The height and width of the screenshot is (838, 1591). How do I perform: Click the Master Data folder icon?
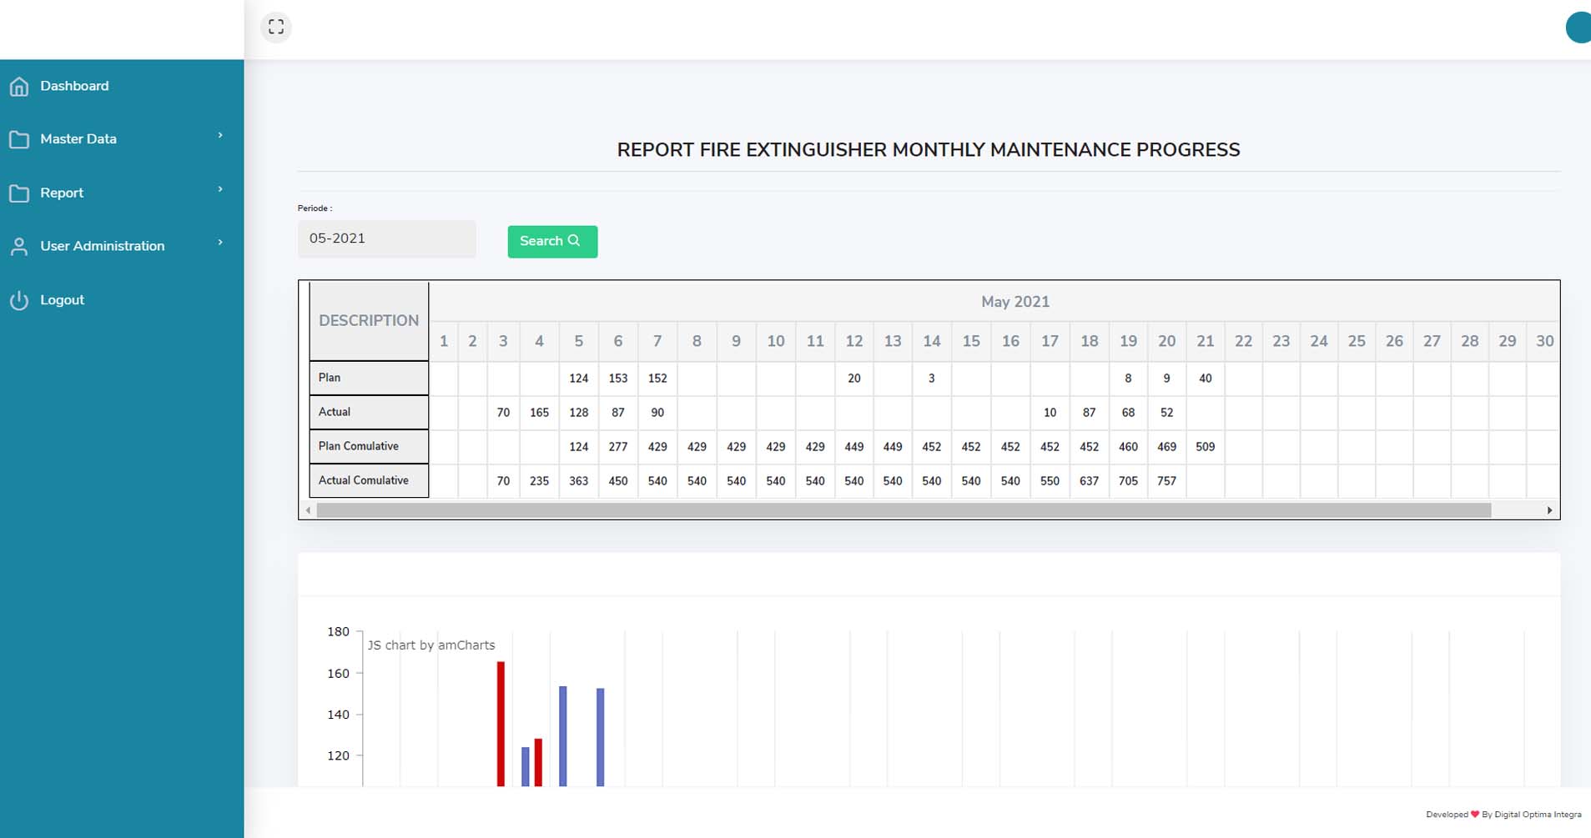pos(19,139)
